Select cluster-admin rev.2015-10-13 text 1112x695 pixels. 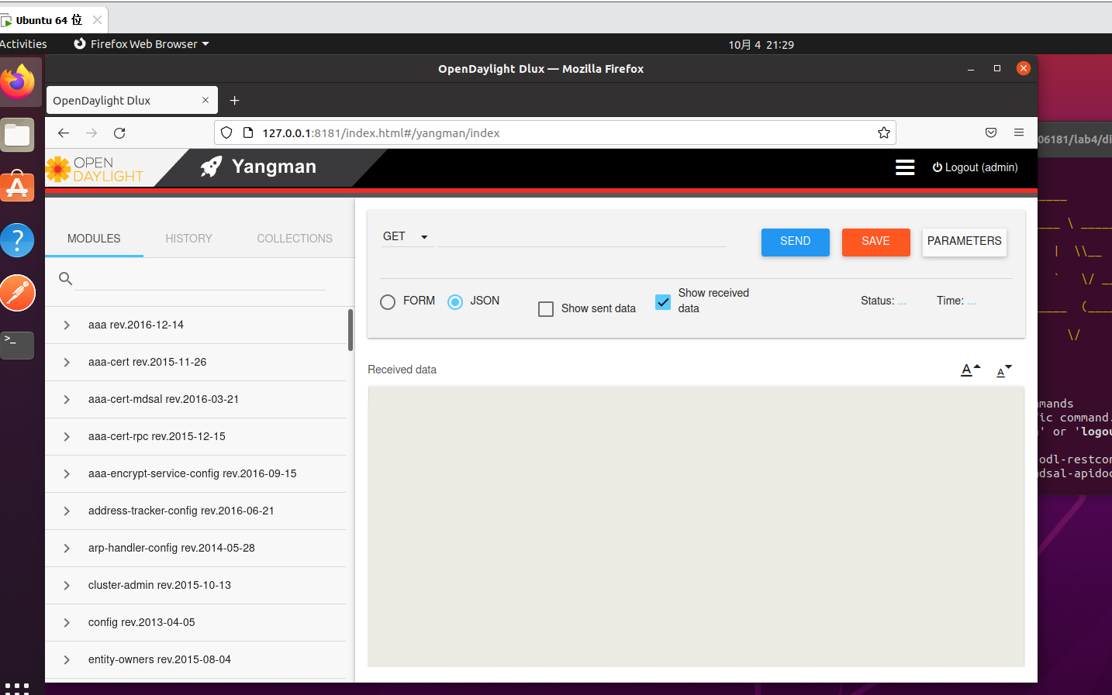click(x=160, y=586)
